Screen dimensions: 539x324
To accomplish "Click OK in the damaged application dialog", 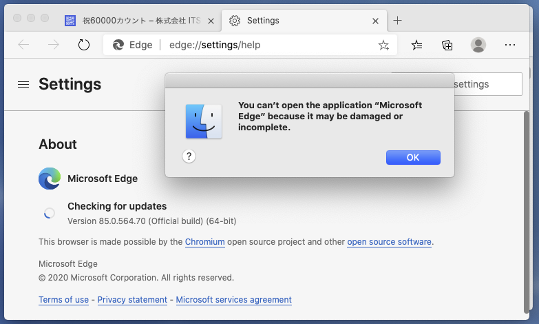I will pyautogui.click(x=413, y=157).
